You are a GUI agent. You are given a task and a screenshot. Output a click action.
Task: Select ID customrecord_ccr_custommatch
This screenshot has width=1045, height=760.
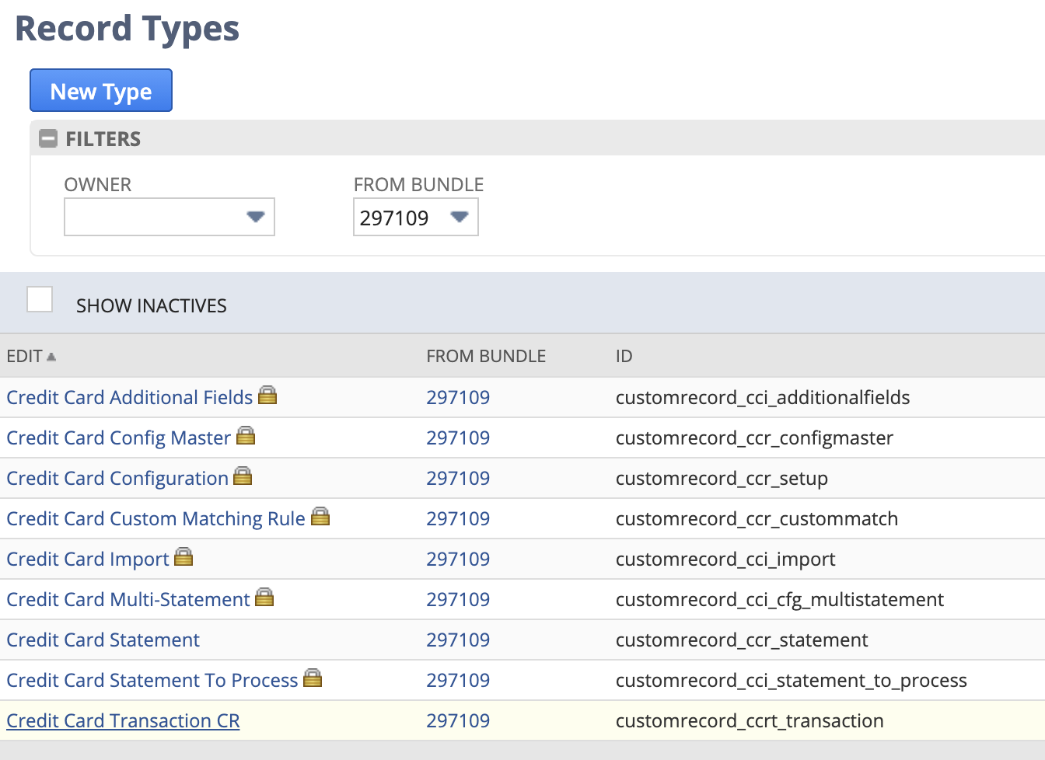click(757, 518)
